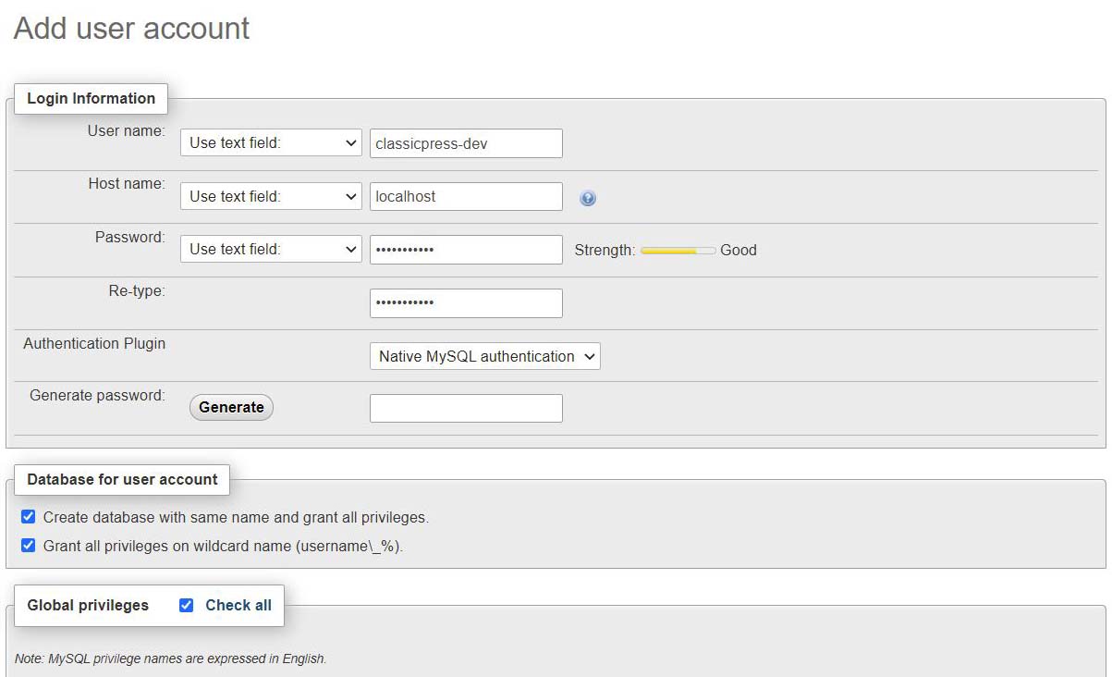The image size is (1112, 677).
Task: Click the User name label
Action: tap(127, 130)
